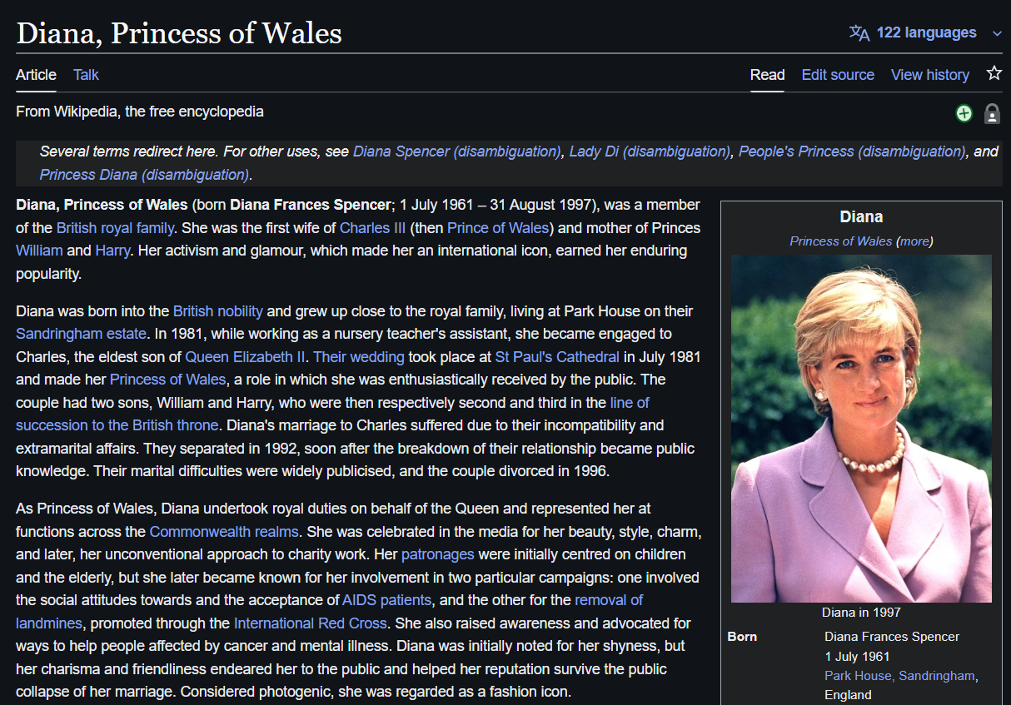
Task: Open the patronages link
Action: coord(437,554)
